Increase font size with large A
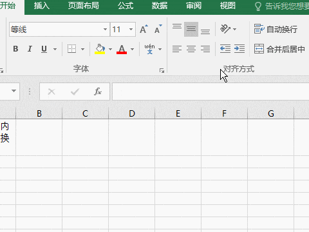The image size is (309, 232). 144,29
